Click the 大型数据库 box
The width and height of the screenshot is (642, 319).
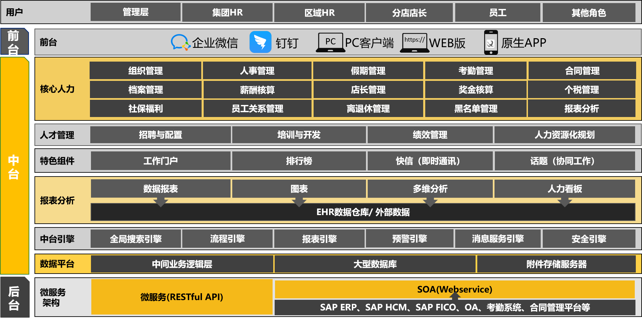[x=375, y=264]
